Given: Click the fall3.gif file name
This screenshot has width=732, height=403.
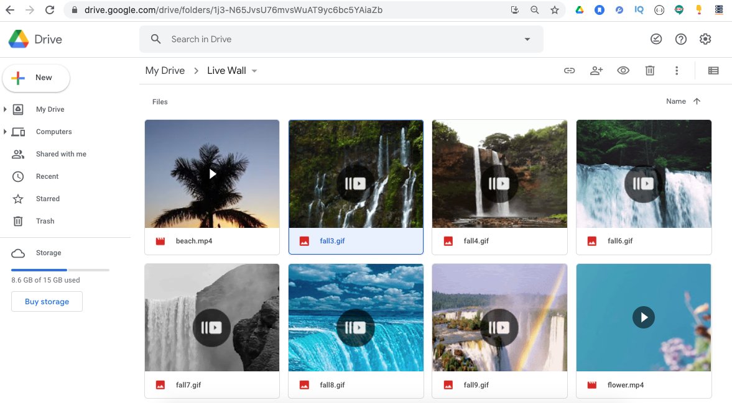Looking at the screenshot, I should point(332,241).
